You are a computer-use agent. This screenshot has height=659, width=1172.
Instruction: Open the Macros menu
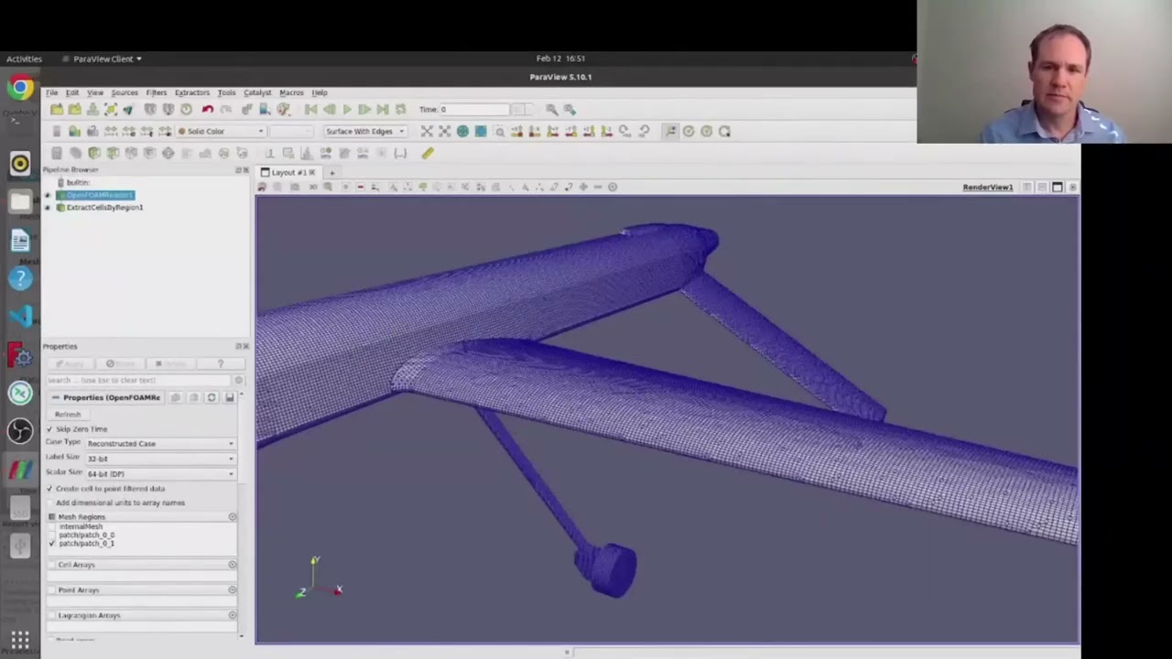291,92
